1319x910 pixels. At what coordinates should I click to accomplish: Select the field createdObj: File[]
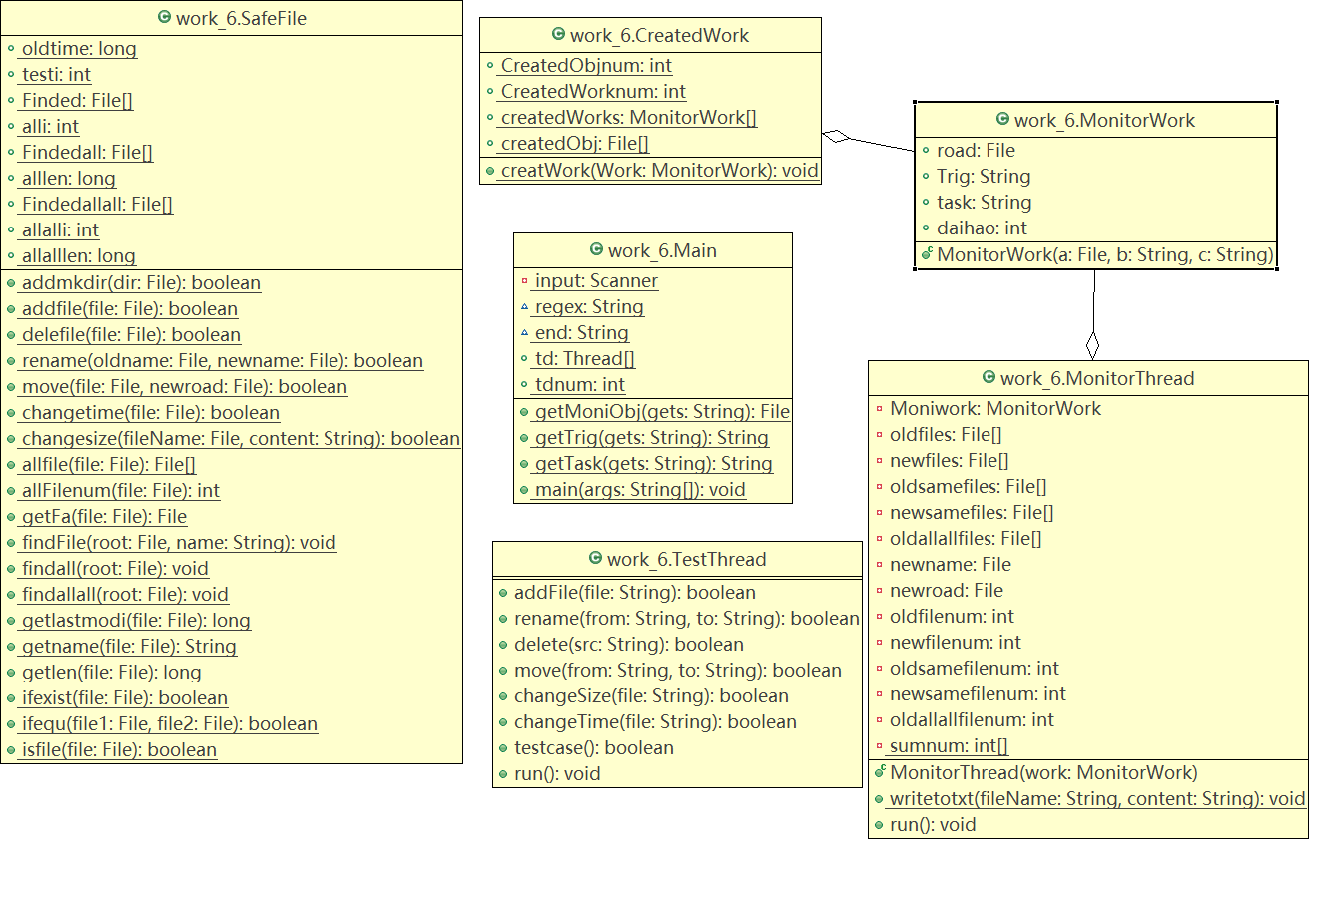click(x=574, y=143)
